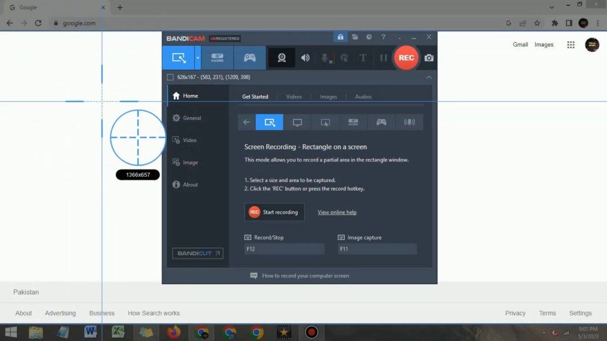Open Bandicam red record icon in taskbar
Screen dimensions: 607x341
[311, 332]
